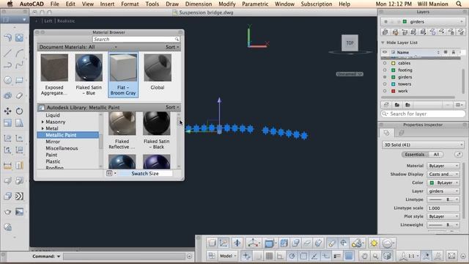Select the Line tool in tool palette

(x=8, y=54)
